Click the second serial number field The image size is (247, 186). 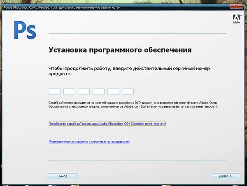[69, 92]
